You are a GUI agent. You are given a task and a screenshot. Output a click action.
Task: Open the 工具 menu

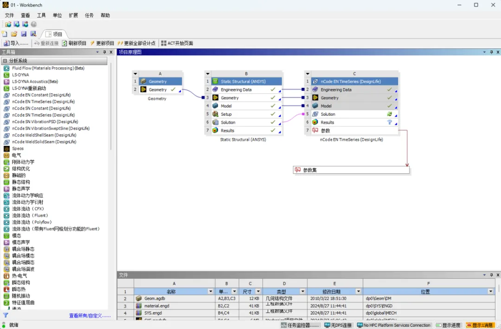(x=41, y=15)
